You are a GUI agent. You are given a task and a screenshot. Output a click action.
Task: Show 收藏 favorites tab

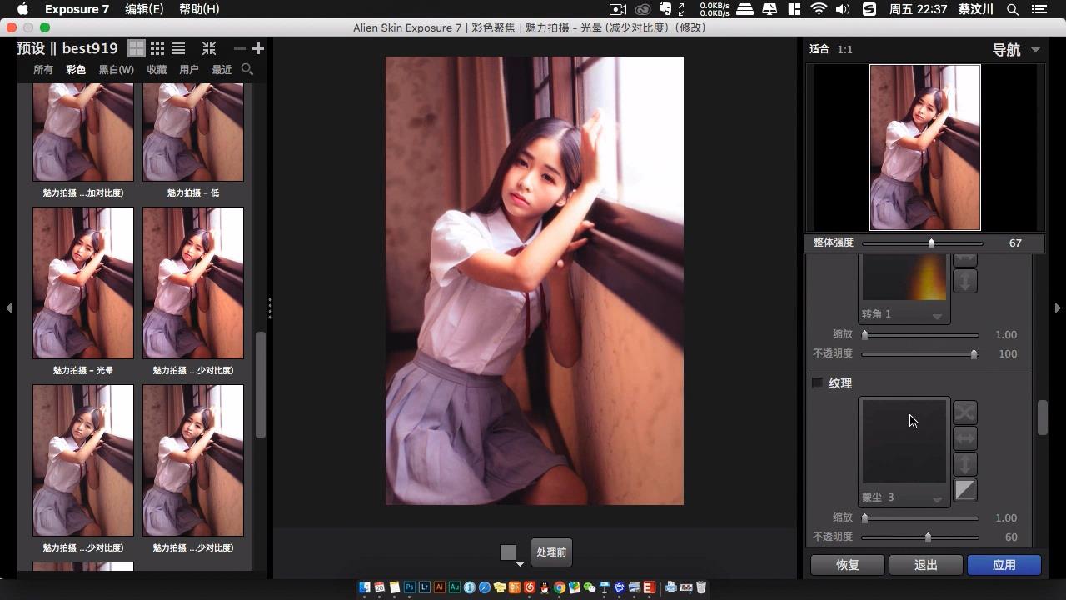click(x=157, y=70)
